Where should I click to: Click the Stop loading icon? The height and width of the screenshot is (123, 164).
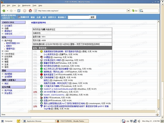coord(25,10)
